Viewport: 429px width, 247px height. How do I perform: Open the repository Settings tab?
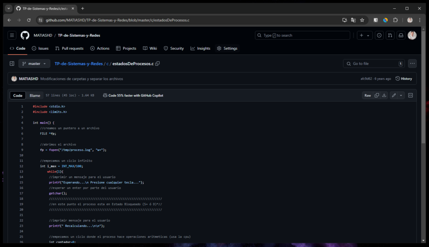[x=227, y=48]
